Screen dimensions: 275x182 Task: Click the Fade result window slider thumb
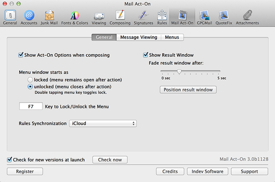[x=179, y=72]
